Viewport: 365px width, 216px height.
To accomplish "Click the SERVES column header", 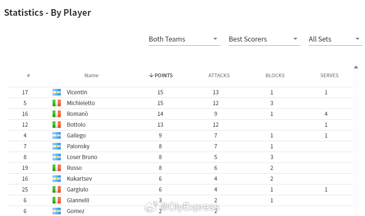I will click(x=329, y=76).
